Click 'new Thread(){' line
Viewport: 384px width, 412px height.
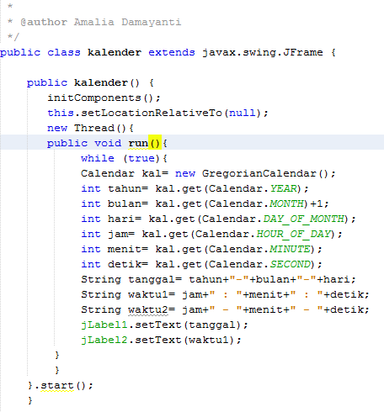pos(90,128)
